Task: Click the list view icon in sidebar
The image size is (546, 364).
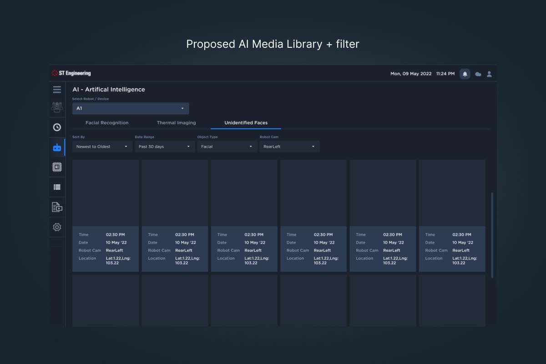Action: coord(57,187)
